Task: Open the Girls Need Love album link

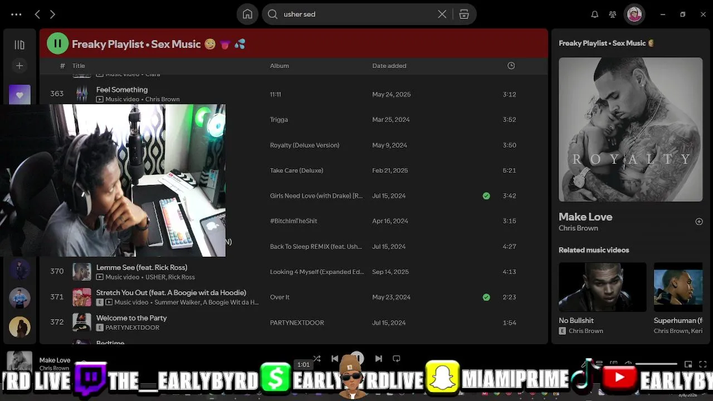Action: pyautogui.click(x=316, y=196)
